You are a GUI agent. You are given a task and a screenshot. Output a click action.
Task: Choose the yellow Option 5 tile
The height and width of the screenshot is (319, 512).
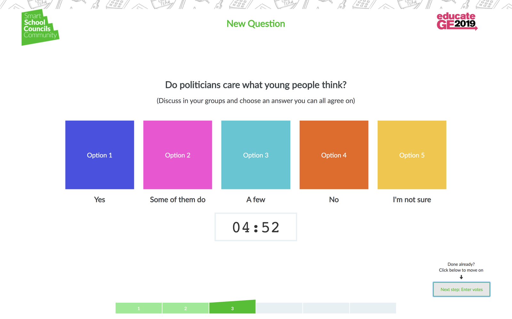point(412,155)
